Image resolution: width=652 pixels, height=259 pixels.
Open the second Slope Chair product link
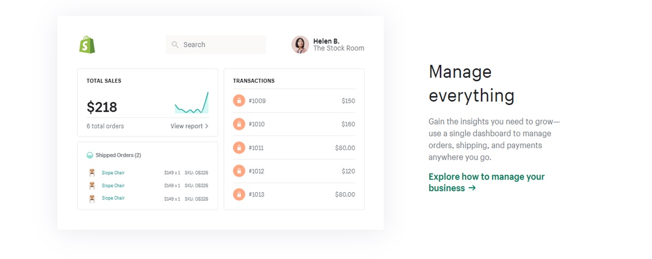click(113, 186)
